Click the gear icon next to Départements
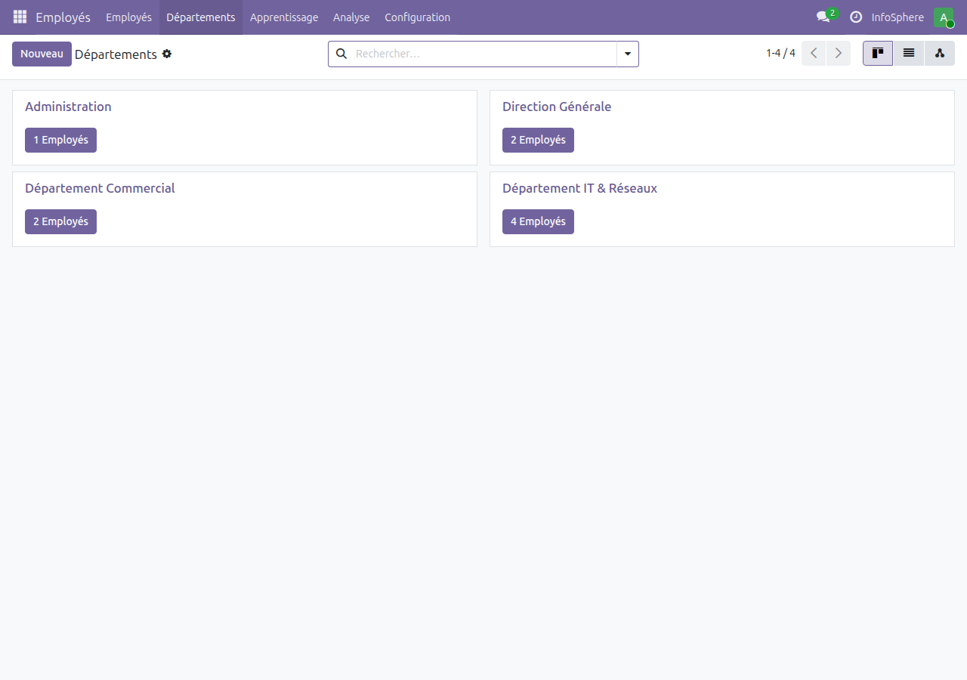The image size is (967, 680). [x=166, y=54]
